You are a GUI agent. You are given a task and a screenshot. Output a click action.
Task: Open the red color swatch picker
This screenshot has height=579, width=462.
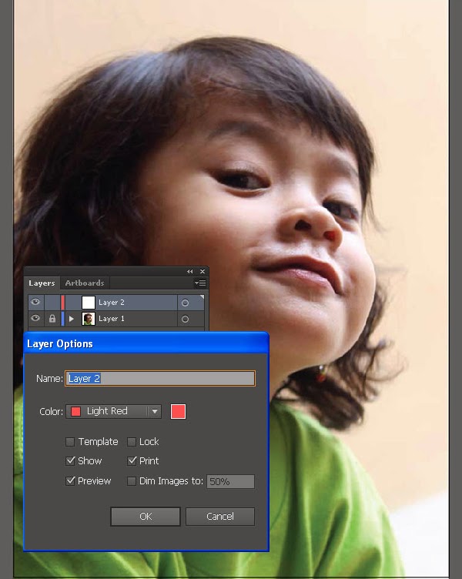(178, 411)
